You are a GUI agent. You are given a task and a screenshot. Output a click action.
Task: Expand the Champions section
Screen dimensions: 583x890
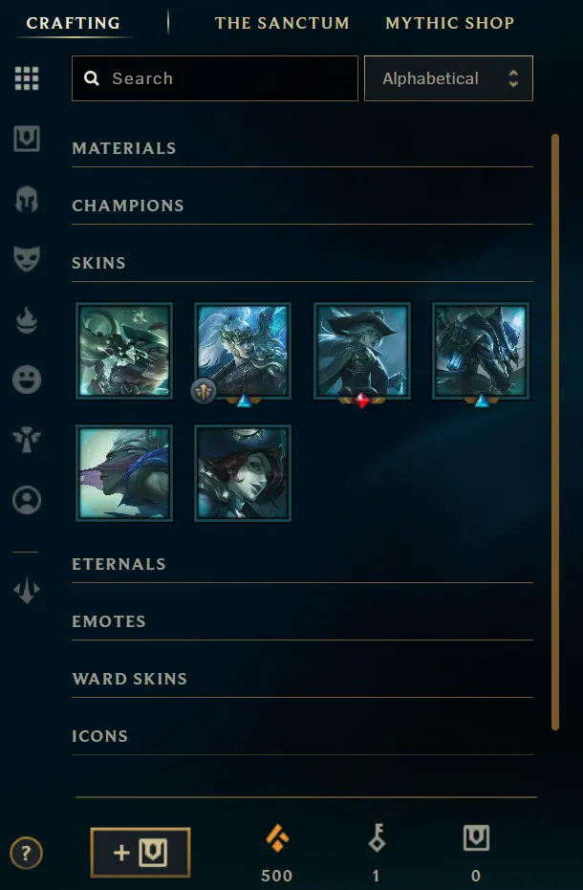302,206
